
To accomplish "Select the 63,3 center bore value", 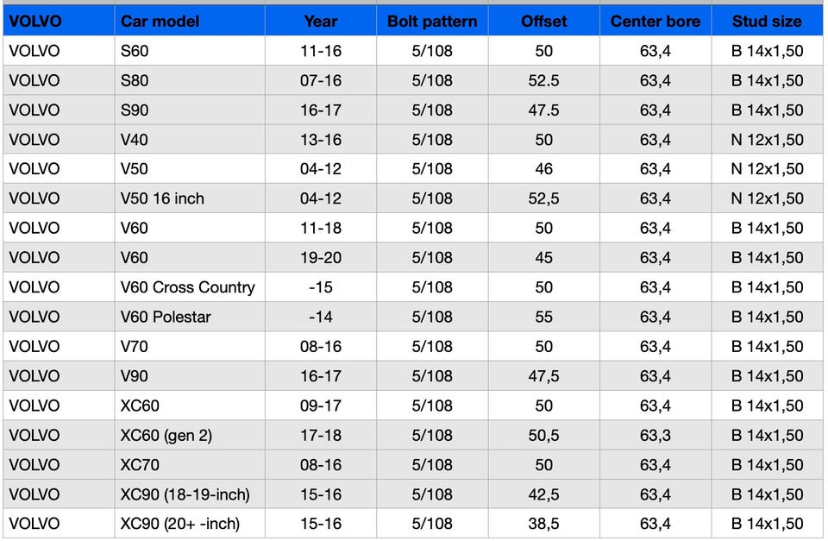I will pyautogui.click(x=655, y=435).
